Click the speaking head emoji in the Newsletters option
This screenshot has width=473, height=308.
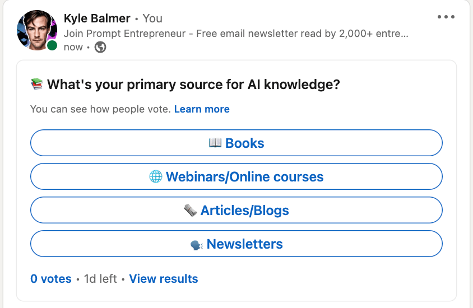(x=197, y=245)
